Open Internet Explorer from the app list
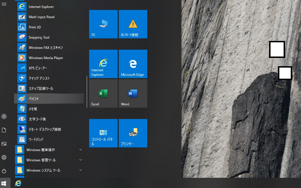The width and height of the screenshot is (301, 188). pos(49,7)
